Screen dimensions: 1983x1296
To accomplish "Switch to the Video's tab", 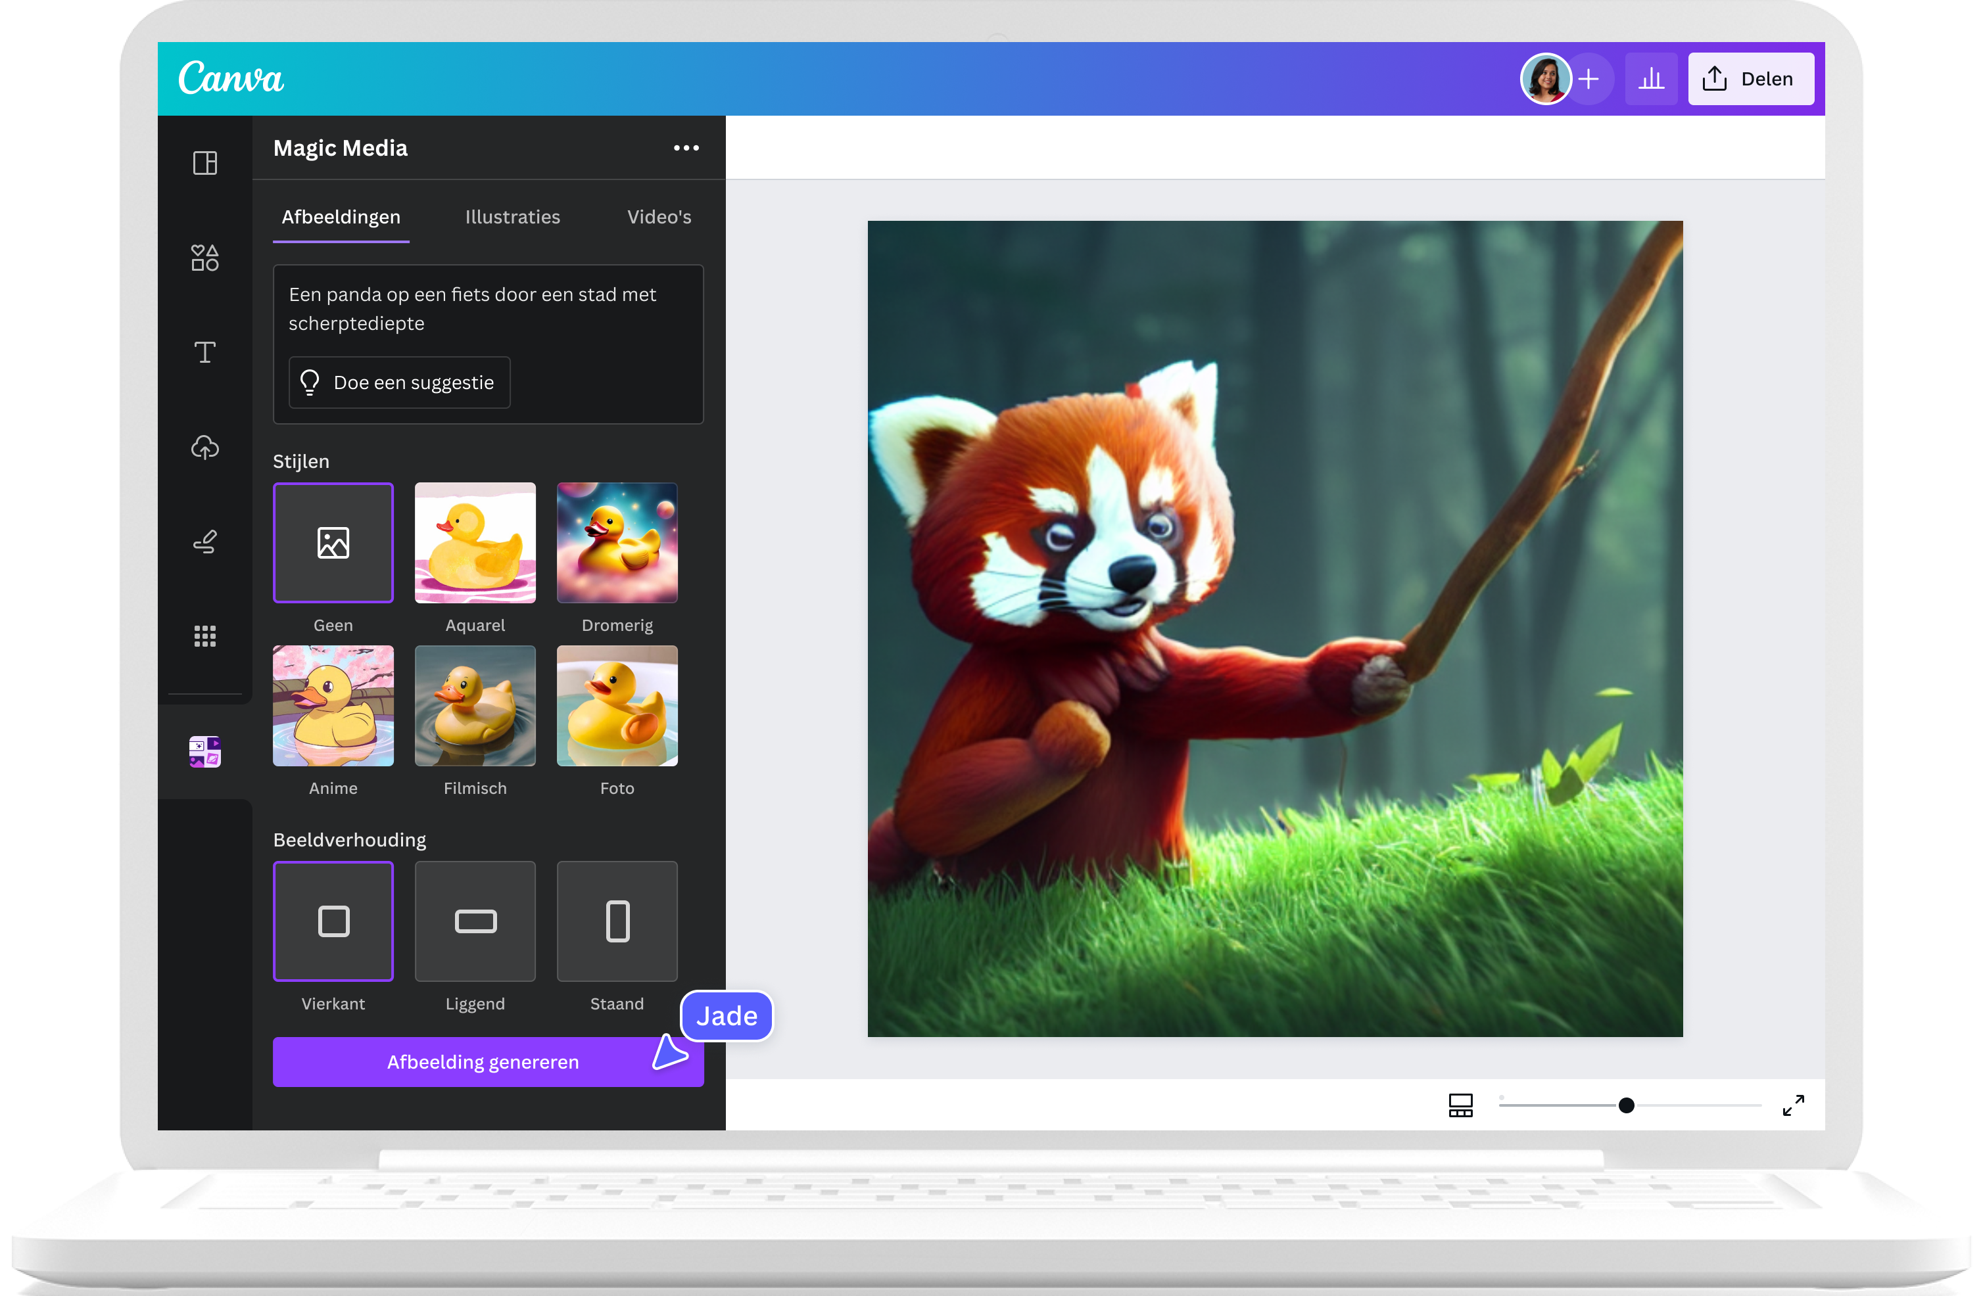I will click(x=658, y=218).
